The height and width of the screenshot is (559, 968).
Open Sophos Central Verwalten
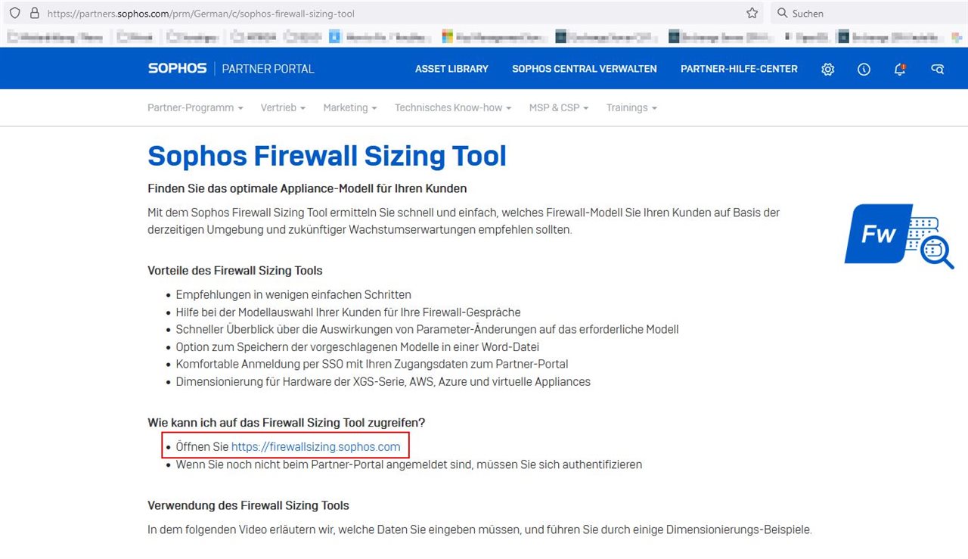[584, 69]
